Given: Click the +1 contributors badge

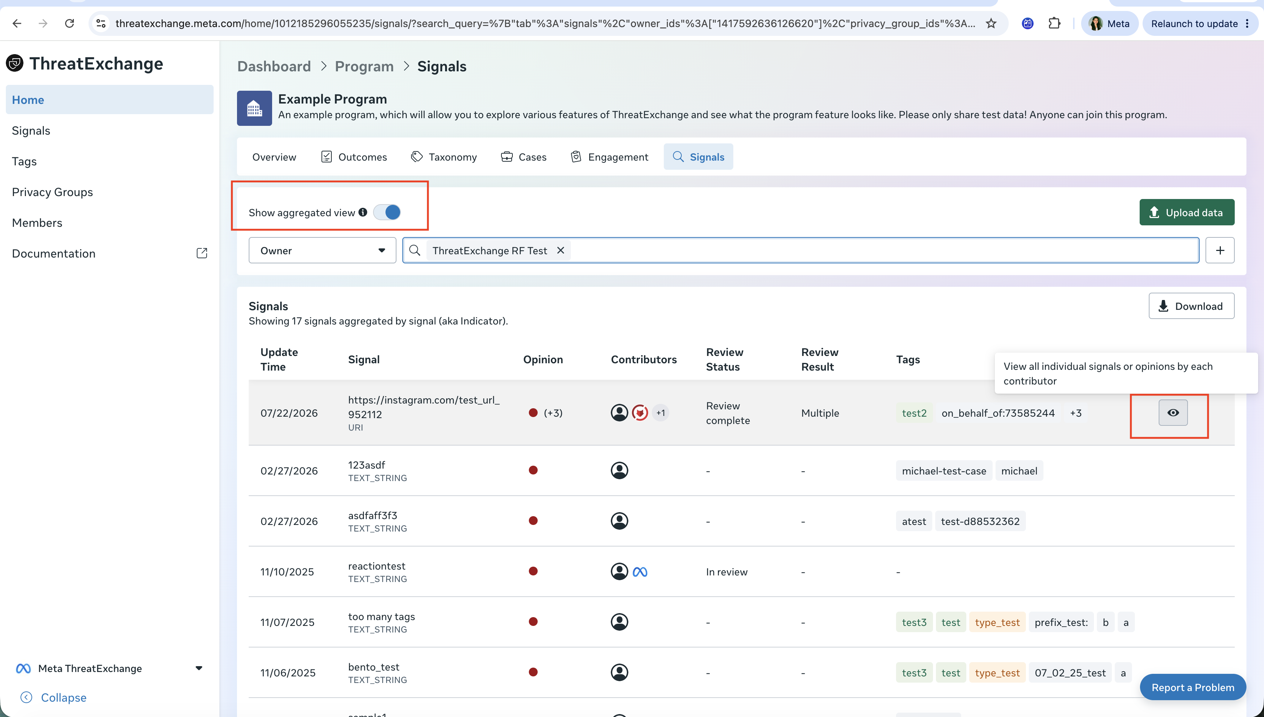Looking at the screenshot, I should pos(661,413).
